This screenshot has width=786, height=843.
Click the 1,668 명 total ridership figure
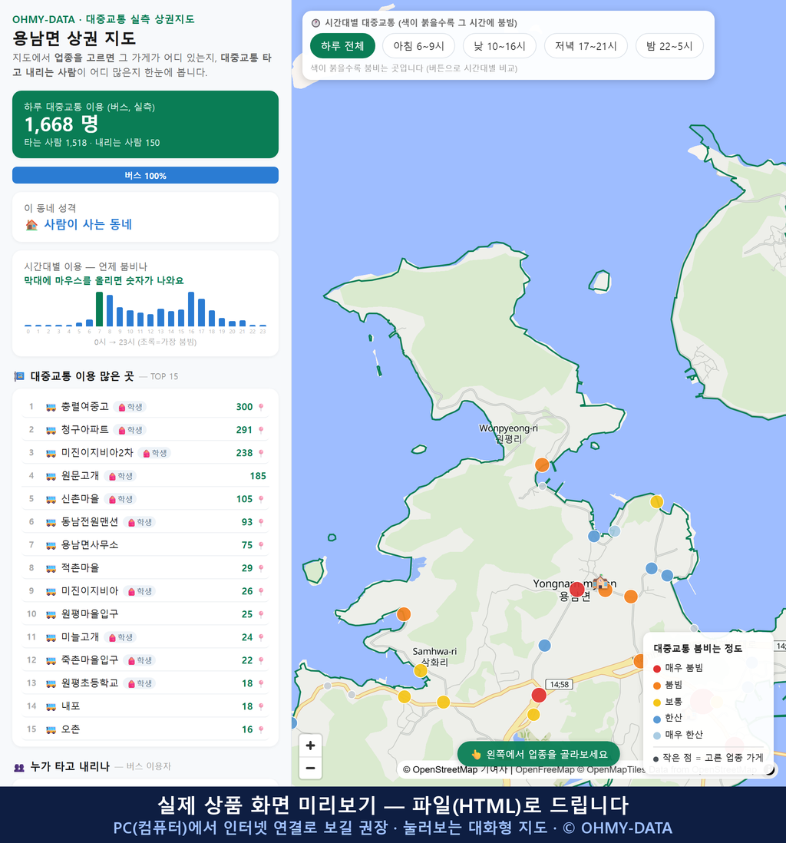pos(61,124)
